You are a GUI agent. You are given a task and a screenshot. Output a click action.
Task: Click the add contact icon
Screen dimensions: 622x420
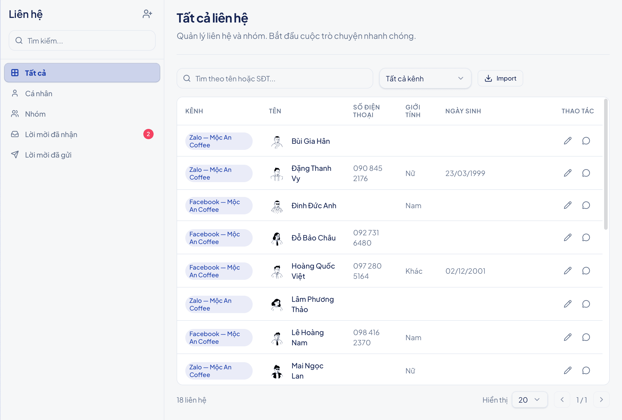(x=147, y=14)
